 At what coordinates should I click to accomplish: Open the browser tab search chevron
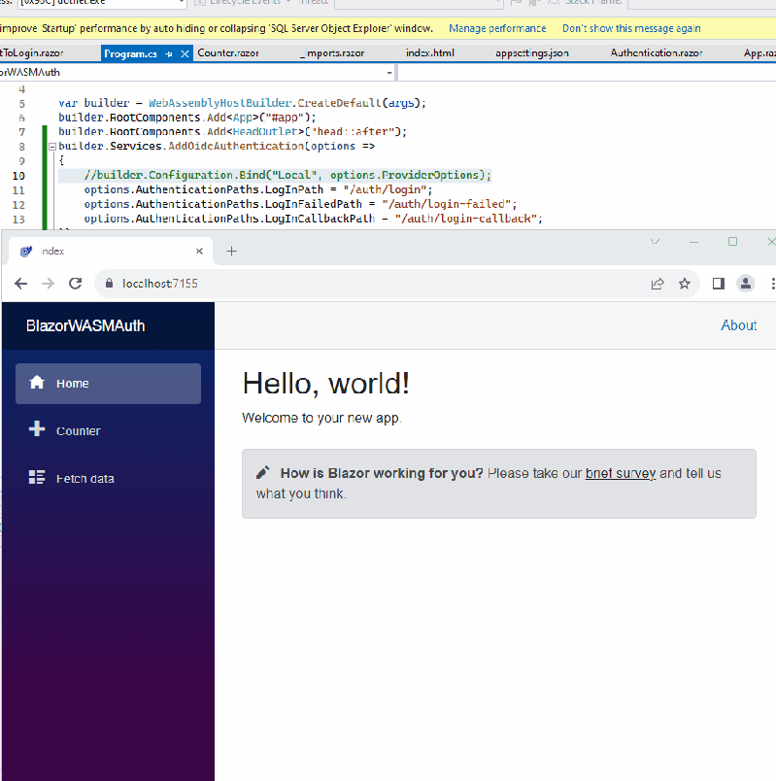655,242
